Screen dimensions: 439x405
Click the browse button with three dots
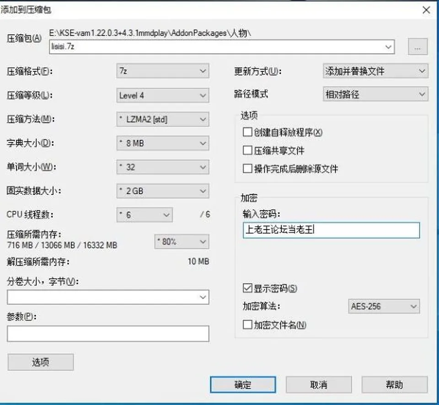[418, 47]
